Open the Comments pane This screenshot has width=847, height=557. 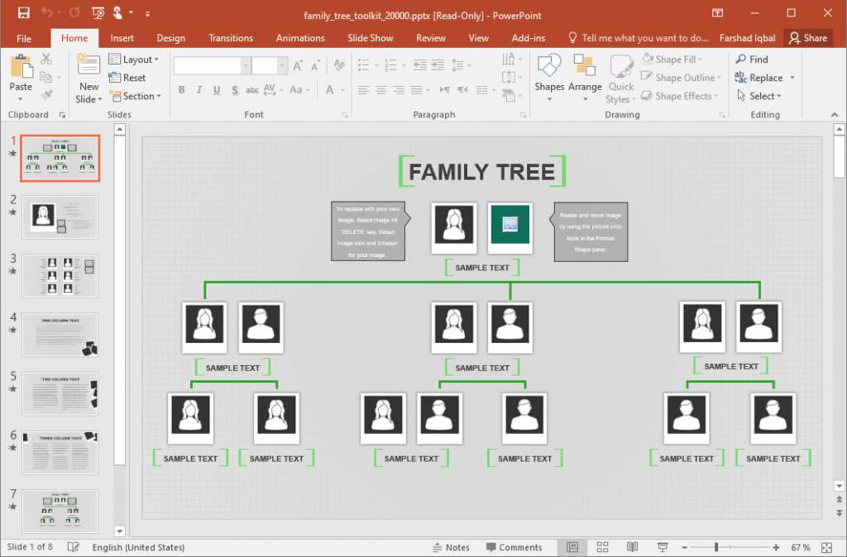[516, 547]
